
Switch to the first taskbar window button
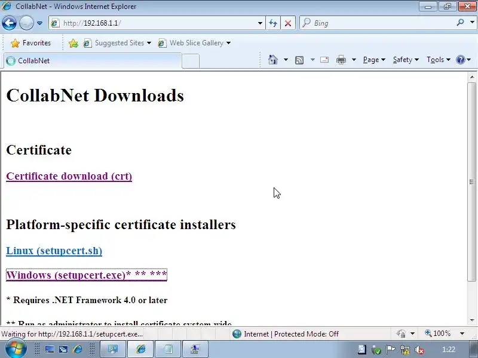pos(113,349)
